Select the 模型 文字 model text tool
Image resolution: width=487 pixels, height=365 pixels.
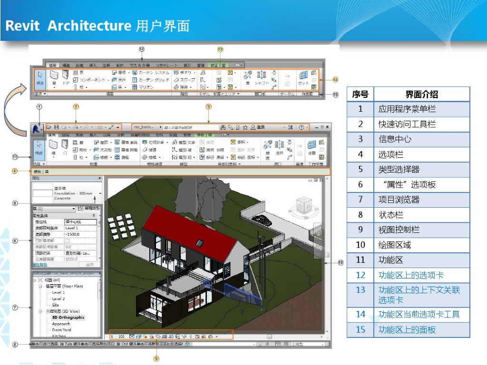(184, 143)
